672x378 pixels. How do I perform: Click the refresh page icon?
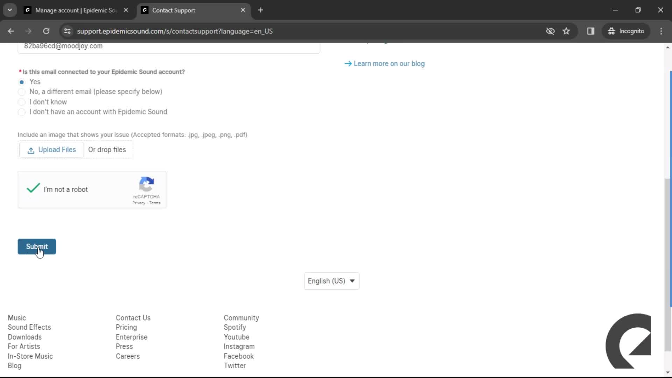[46, 31]
